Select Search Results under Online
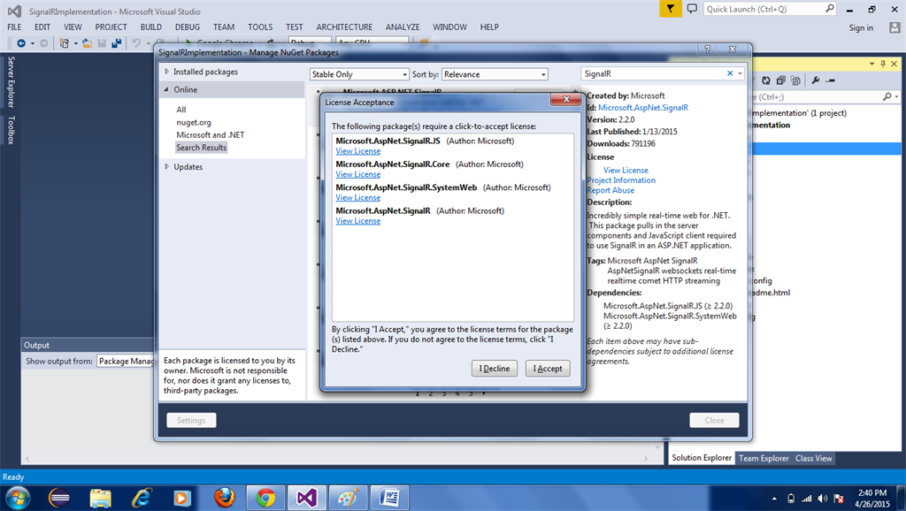This screenshot has height=511, width=906. click(x=201, y=148)
